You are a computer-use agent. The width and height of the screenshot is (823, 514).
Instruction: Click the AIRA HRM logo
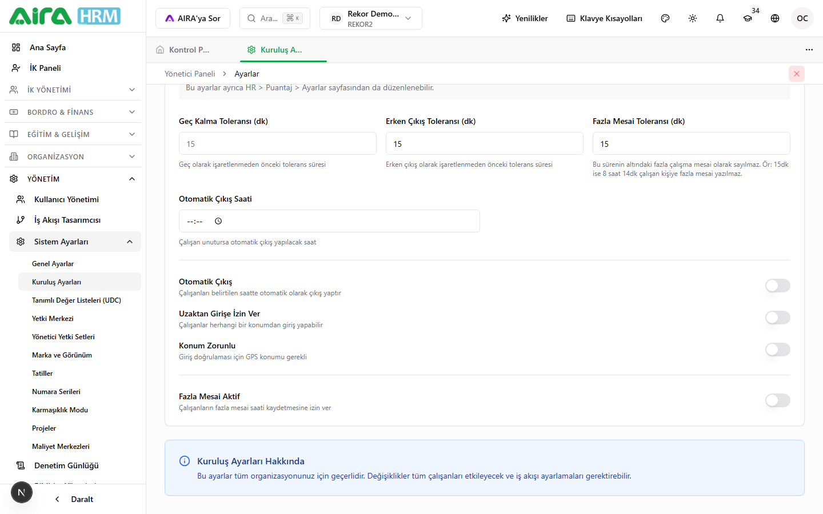point(65,16)
